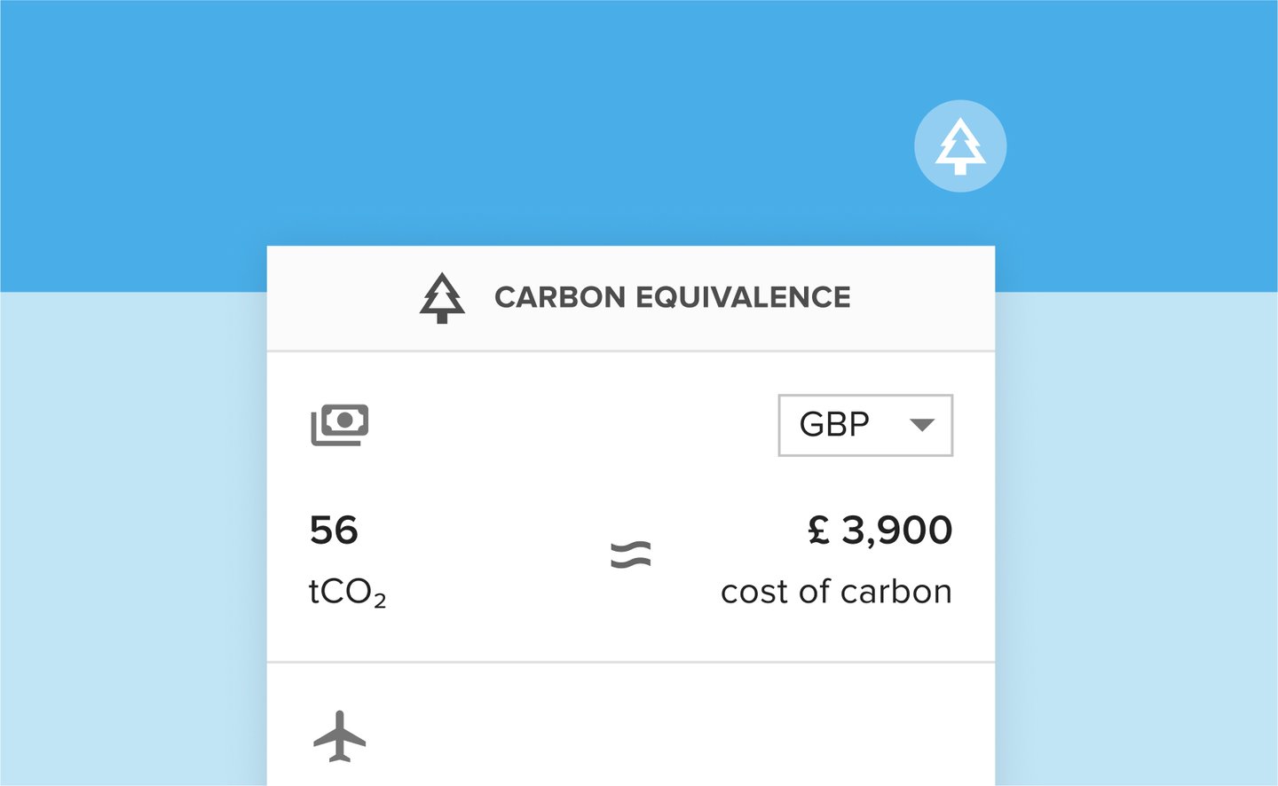Click the card header right of the title
The height and width of the screenshot is (786, 1278).
point(923,298)
